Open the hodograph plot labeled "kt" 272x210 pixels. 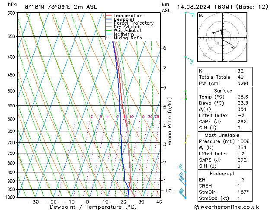222,37
